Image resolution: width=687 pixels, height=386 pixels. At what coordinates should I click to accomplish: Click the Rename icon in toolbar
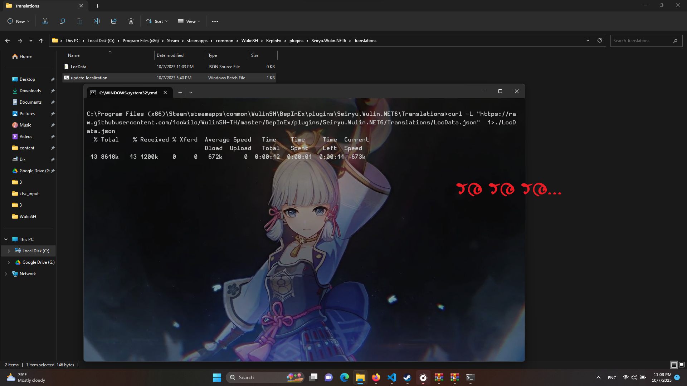pos(97,21)
